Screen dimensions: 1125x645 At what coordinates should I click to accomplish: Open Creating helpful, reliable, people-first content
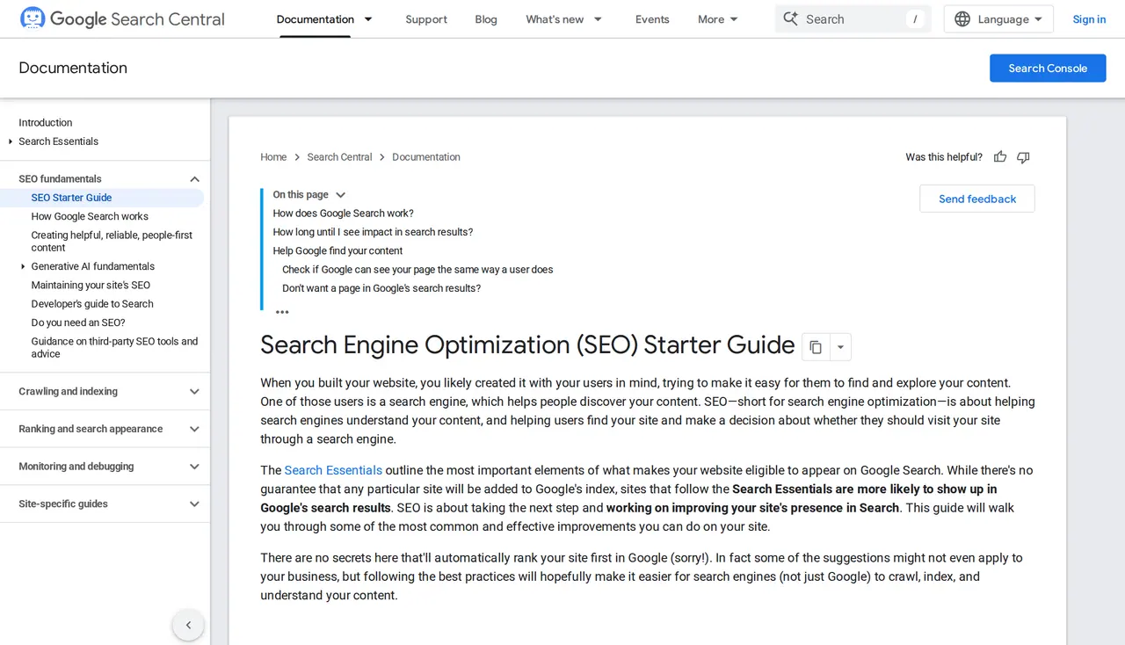(x=112, y=242)
